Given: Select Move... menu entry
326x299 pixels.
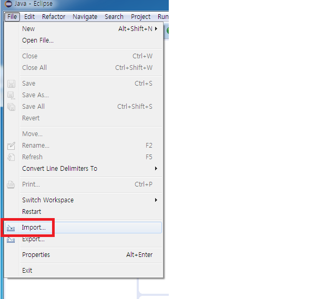Looking at the screenshot, I should tap(91, 134).
